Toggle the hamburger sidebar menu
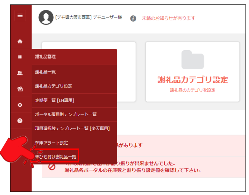249x195 pixels. coord(20,15)
